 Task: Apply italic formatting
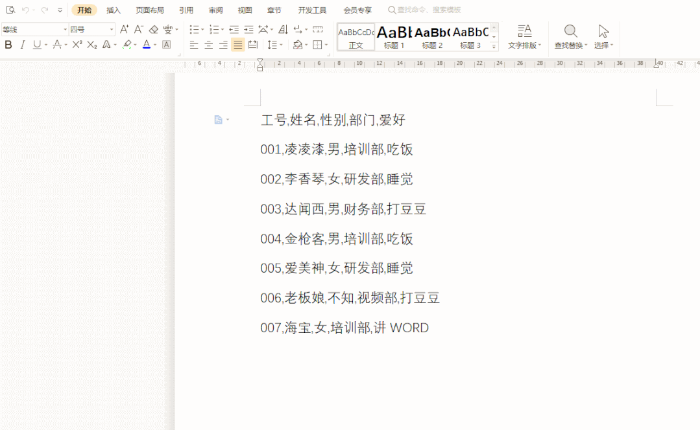pyautogui.click(x=23, y=45)
